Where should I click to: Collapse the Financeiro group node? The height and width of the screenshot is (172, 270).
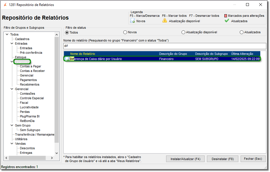[12, 62]
